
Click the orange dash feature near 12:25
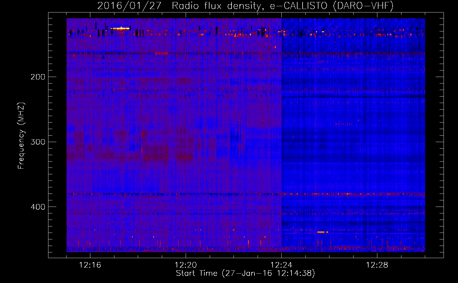coord(322,232)
